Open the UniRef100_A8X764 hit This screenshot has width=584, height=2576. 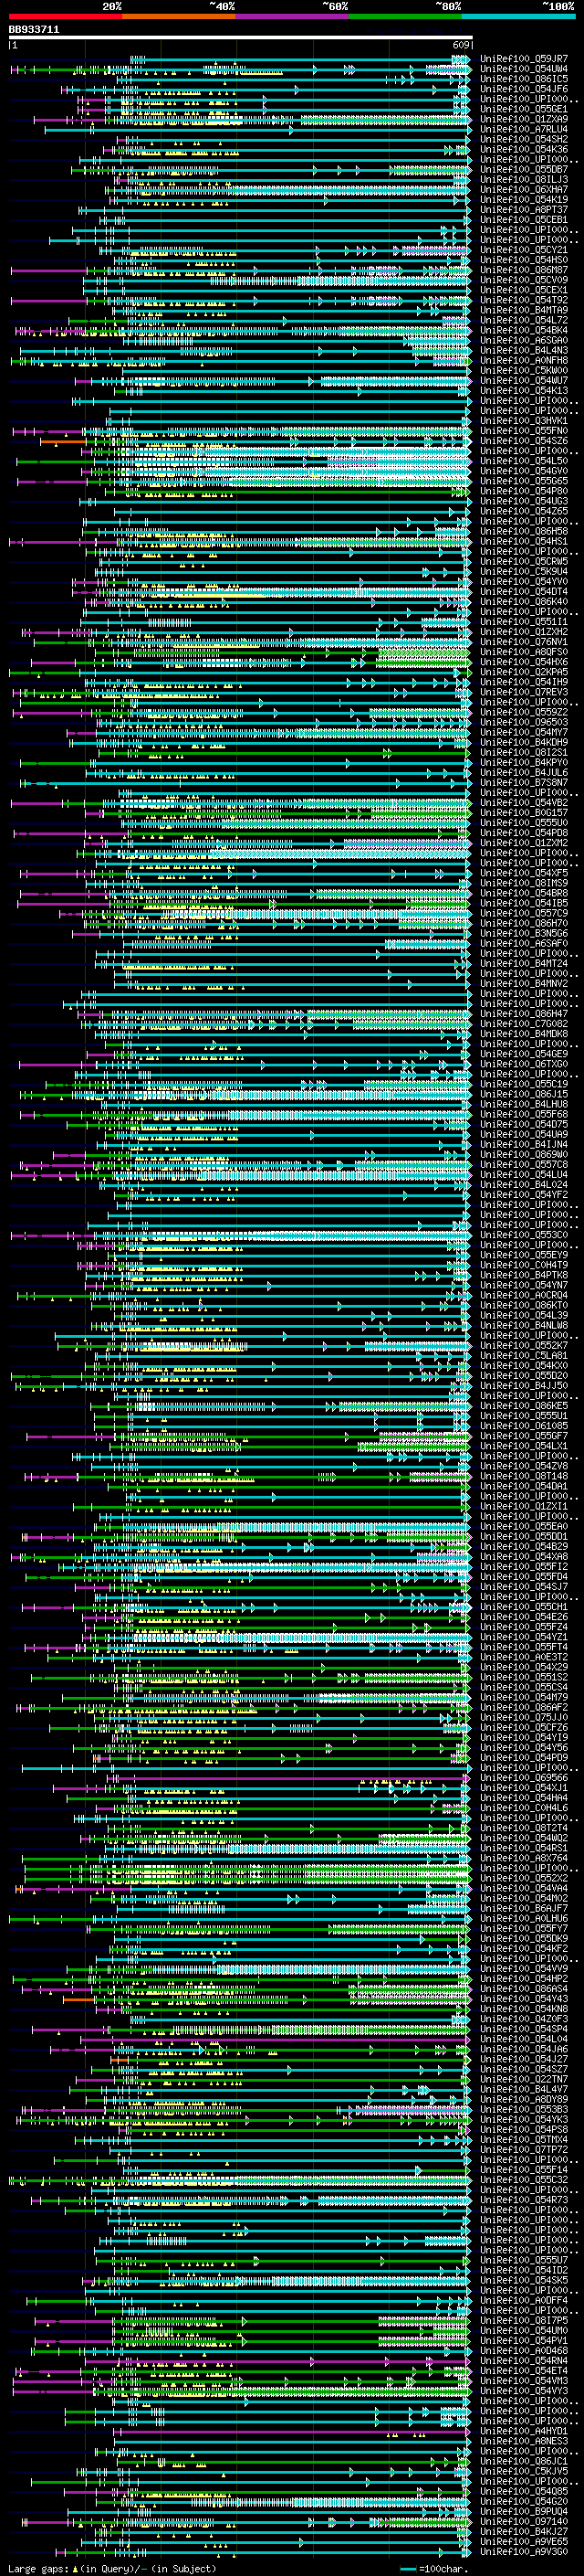524,1858
